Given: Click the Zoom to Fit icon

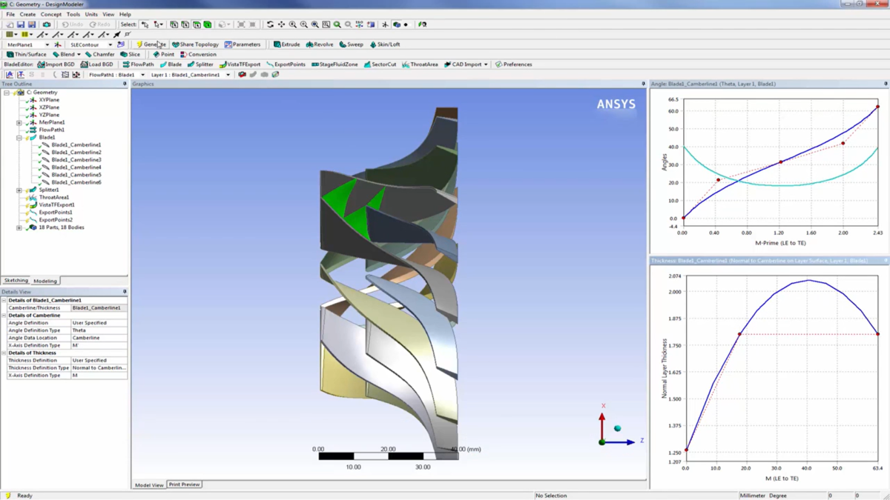Looking at the screenshot, I should pos(337,24).
